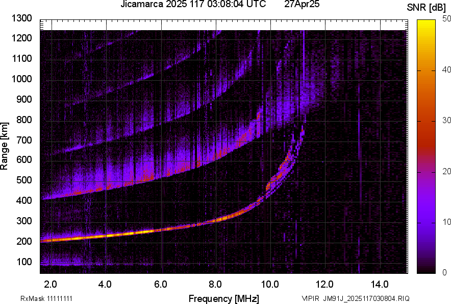Viewport: 451px width, 304px height.
Task: Click the frequency tick label 14.0
Action: [x=380, y=285]
